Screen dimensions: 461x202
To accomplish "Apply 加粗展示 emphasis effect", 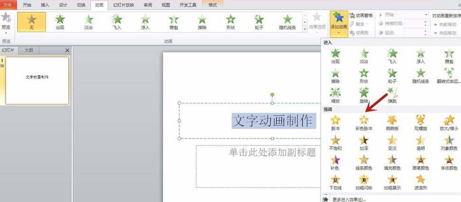I will pos(392,182).
